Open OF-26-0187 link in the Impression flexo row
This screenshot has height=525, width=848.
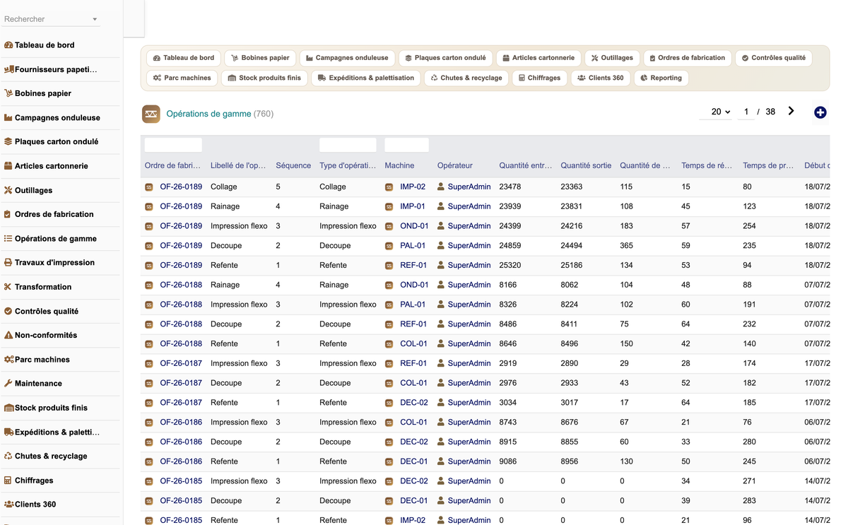click(x=181, y=363)
